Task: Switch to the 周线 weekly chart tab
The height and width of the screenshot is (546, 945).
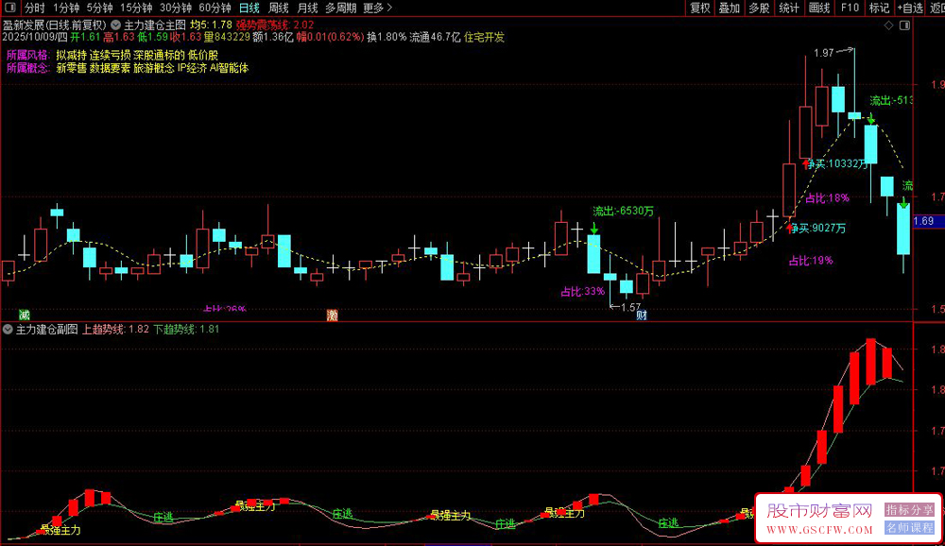Action: pos(276,7)
